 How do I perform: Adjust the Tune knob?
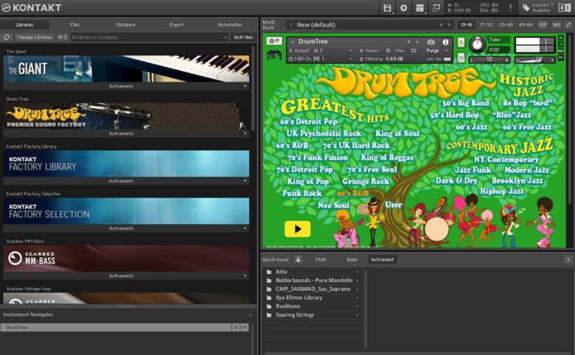click(x=477, y=45)
